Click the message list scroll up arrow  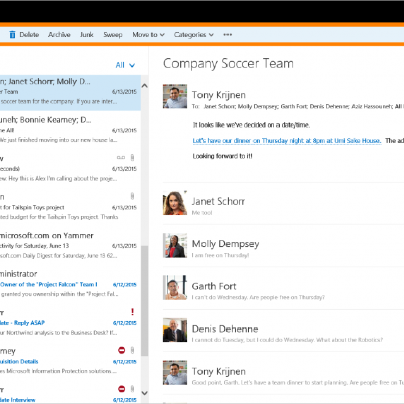point(145,86)
